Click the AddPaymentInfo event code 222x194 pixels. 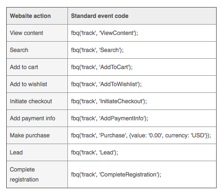click(110, 118)
